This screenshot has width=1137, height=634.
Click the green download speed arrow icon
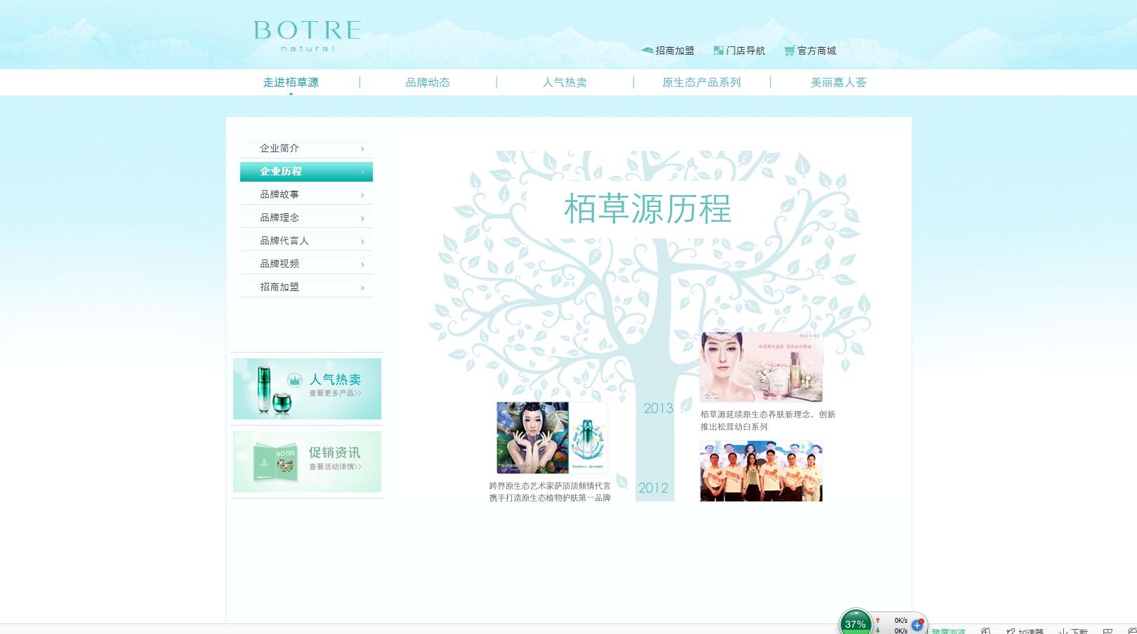877,629
